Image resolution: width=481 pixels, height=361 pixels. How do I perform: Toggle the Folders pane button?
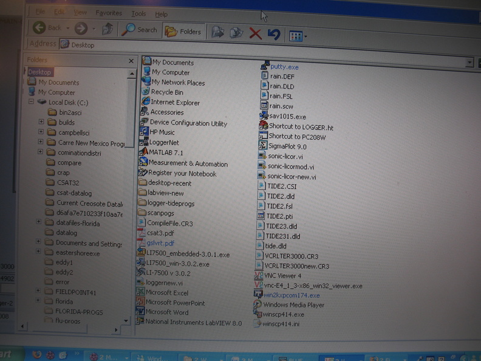[183, 32]
